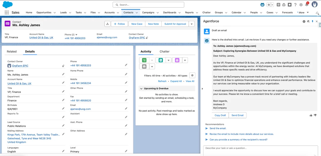Open Home in navigation bar
This screenshot has height=156, width=321.
click(29, 13)
